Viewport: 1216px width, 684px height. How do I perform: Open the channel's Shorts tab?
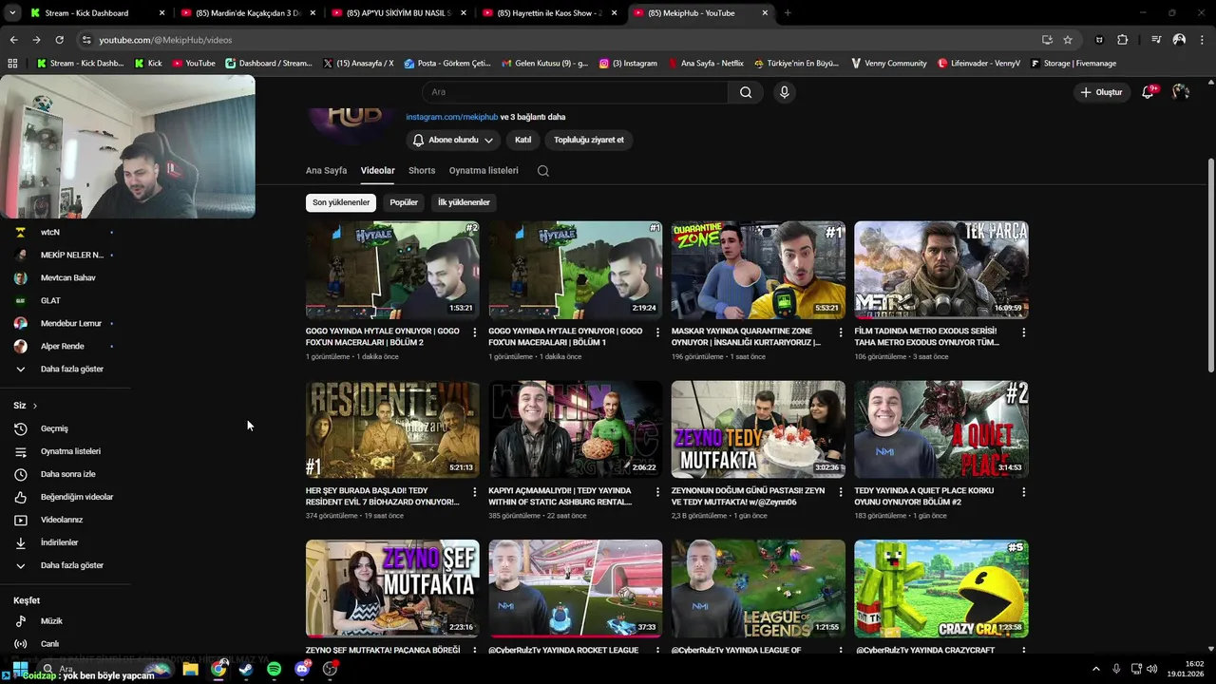(422, 171)
